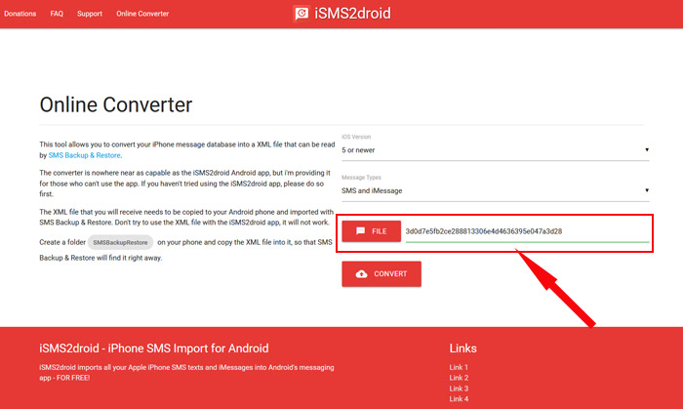This screenshot has height=409, width=683.
Task: Open Online Converter in the top navigation
Action: (142, 14)
